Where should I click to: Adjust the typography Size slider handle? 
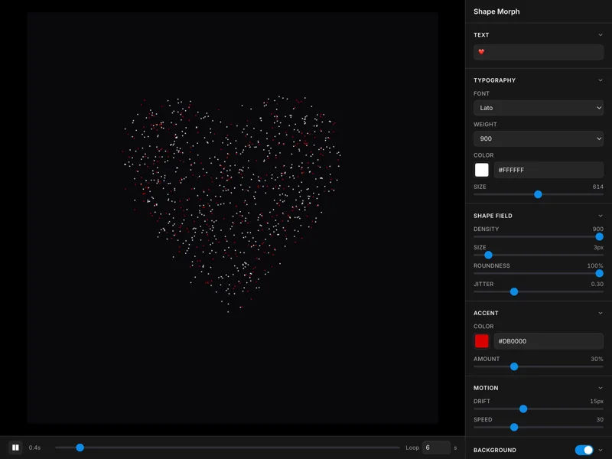click(538, 194)
